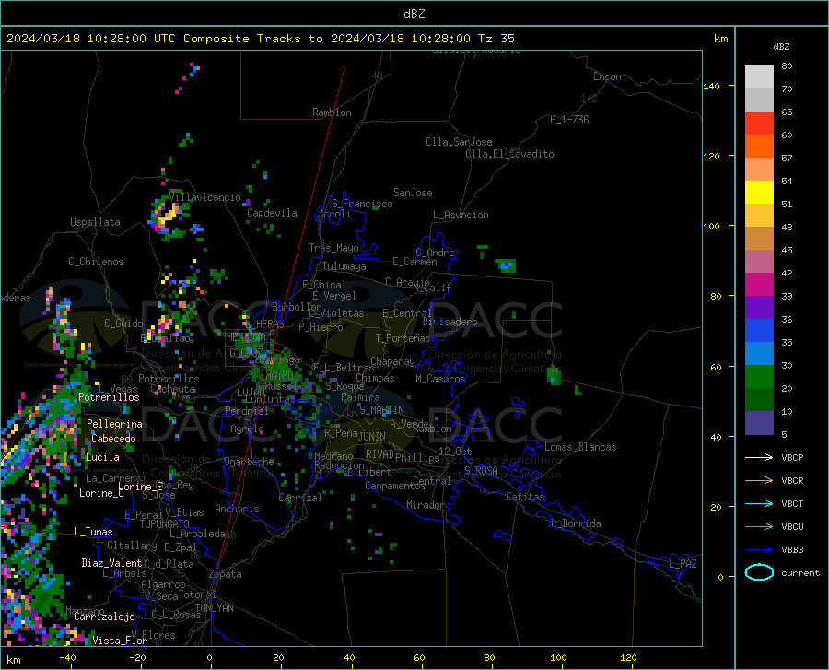Screen dimensions: 829x670
Task: Click the orange VBCR arrow icon
Action: coord(759,480)
